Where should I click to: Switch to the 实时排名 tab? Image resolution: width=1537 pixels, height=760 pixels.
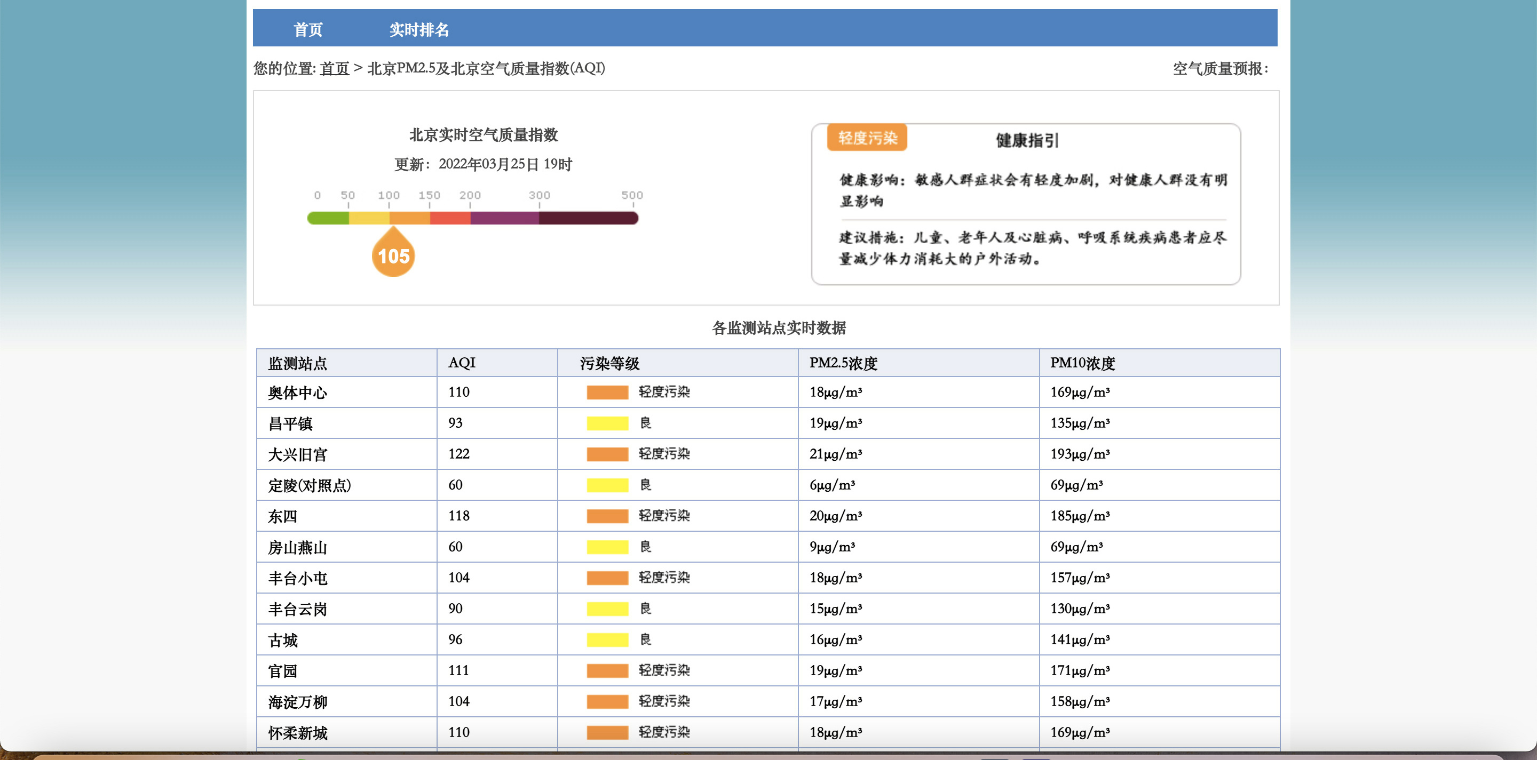[419, 29]
